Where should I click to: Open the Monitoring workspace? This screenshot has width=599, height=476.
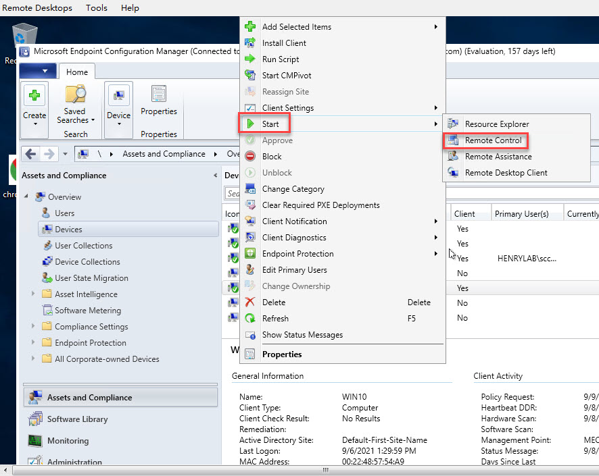tap(68, 441)
